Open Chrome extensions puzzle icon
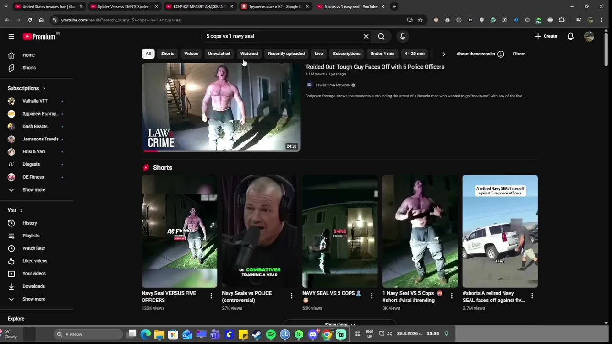Image resolution: width=612 pixels, height=344 pixels. pyautogui.click(x=562, y=20)
